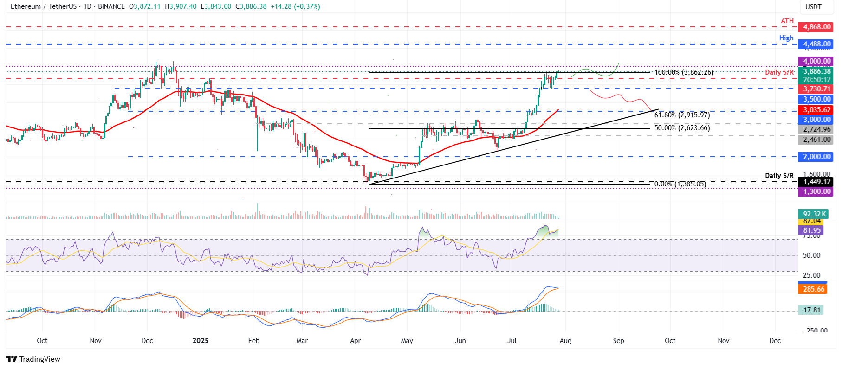
Task: Click the purple 1,300.00 price label
Action: click(x=816, y=191)
